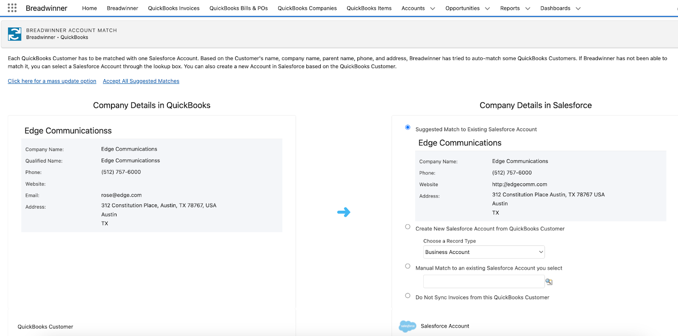Open the Reports tab
The width and height of the screenshot is (678, 336).
510,8
